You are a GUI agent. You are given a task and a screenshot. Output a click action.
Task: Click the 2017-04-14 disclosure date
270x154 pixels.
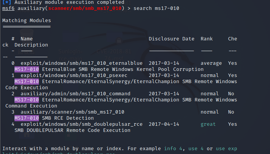pyautogui.click(x=164, y=124)
